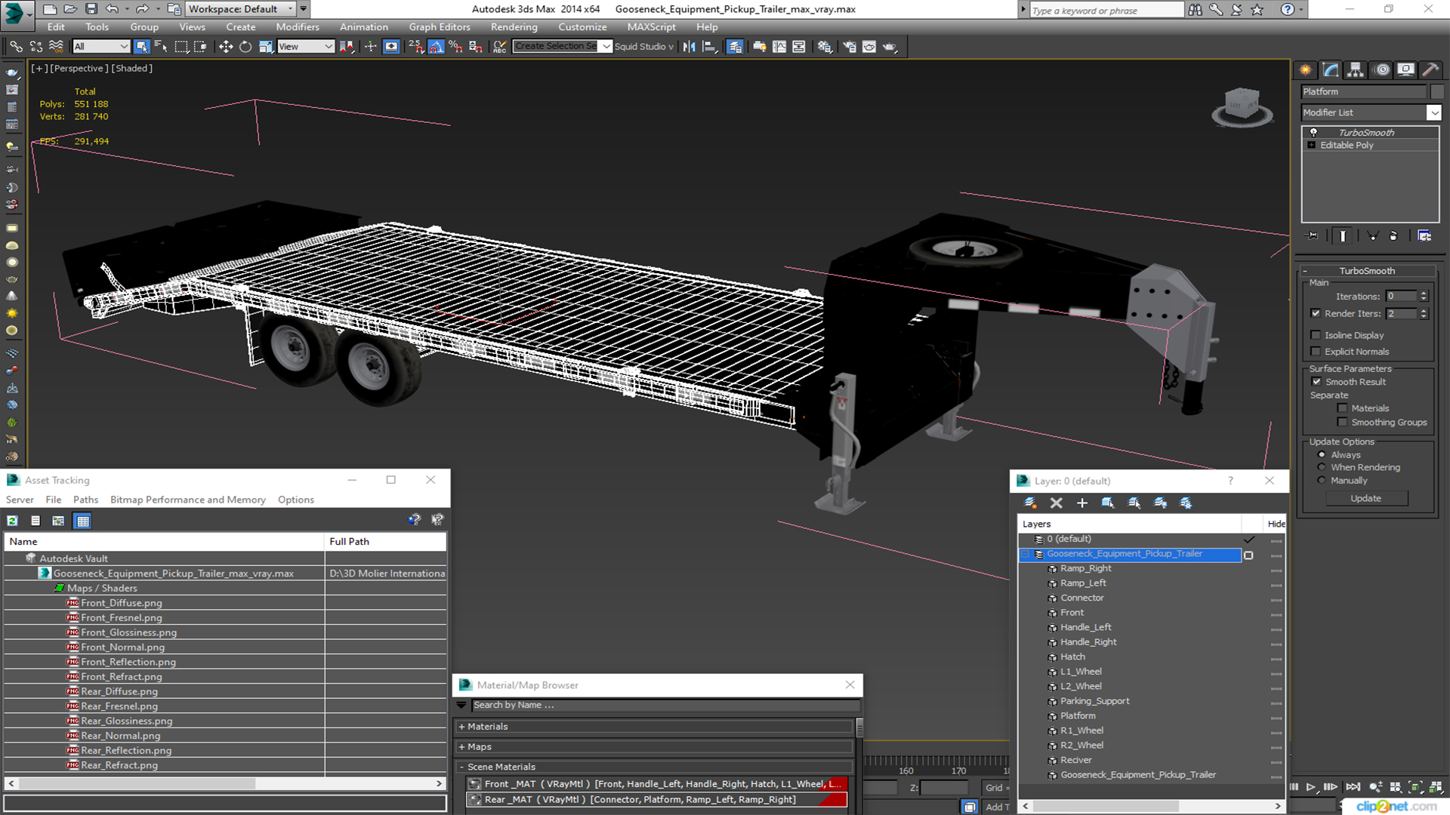The image size is (1450, 815).
Task: Click the teapot Render Production icon
Action: point(890,47)
